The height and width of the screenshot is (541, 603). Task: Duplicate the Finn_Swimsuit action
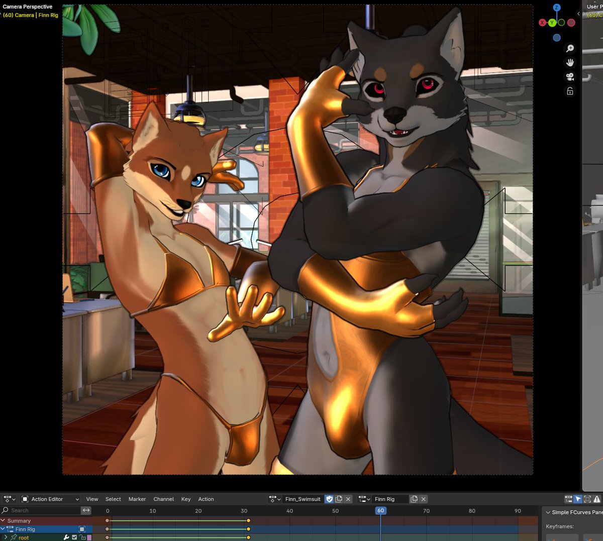339,499
